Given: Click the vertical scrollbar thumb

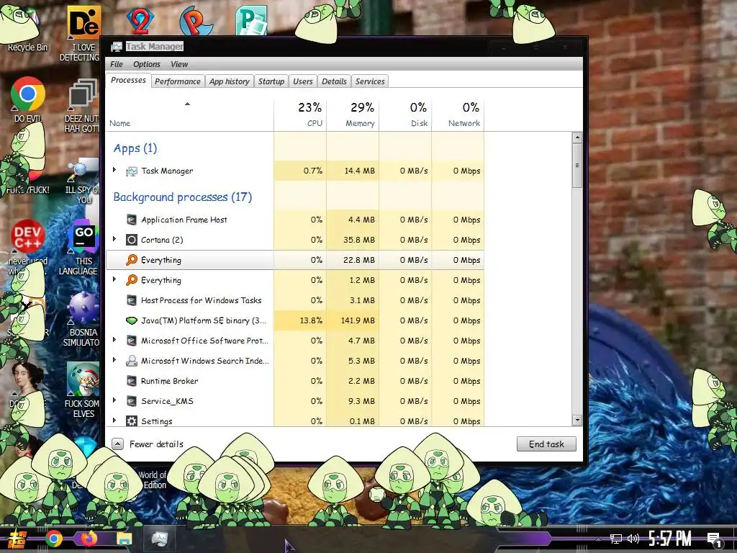Looking at the screenshot, I should pos(577,166).
